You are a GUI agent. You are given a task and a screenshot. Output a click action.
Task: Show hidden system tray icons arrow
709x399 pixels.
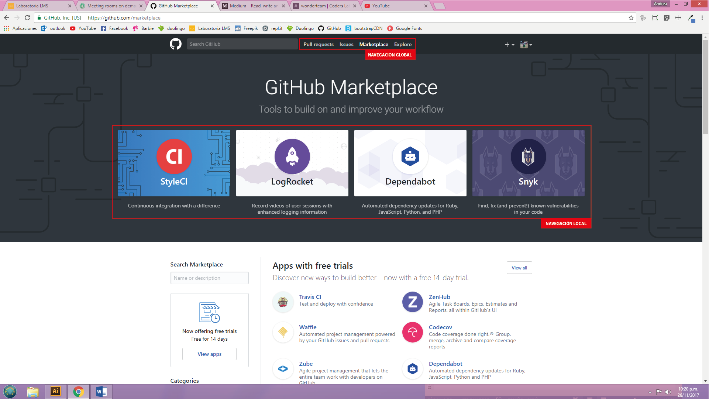(x=650, y=392)
